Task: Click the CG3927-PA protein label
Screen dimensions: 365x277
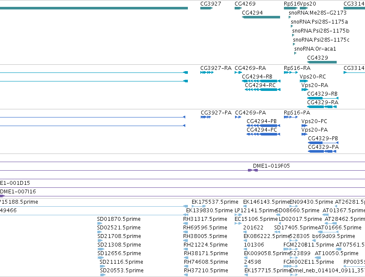Action: click(216, 113)
